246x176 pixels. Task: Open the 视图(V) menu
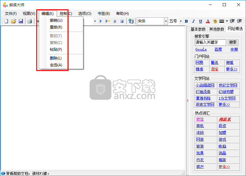click(29, 14)
